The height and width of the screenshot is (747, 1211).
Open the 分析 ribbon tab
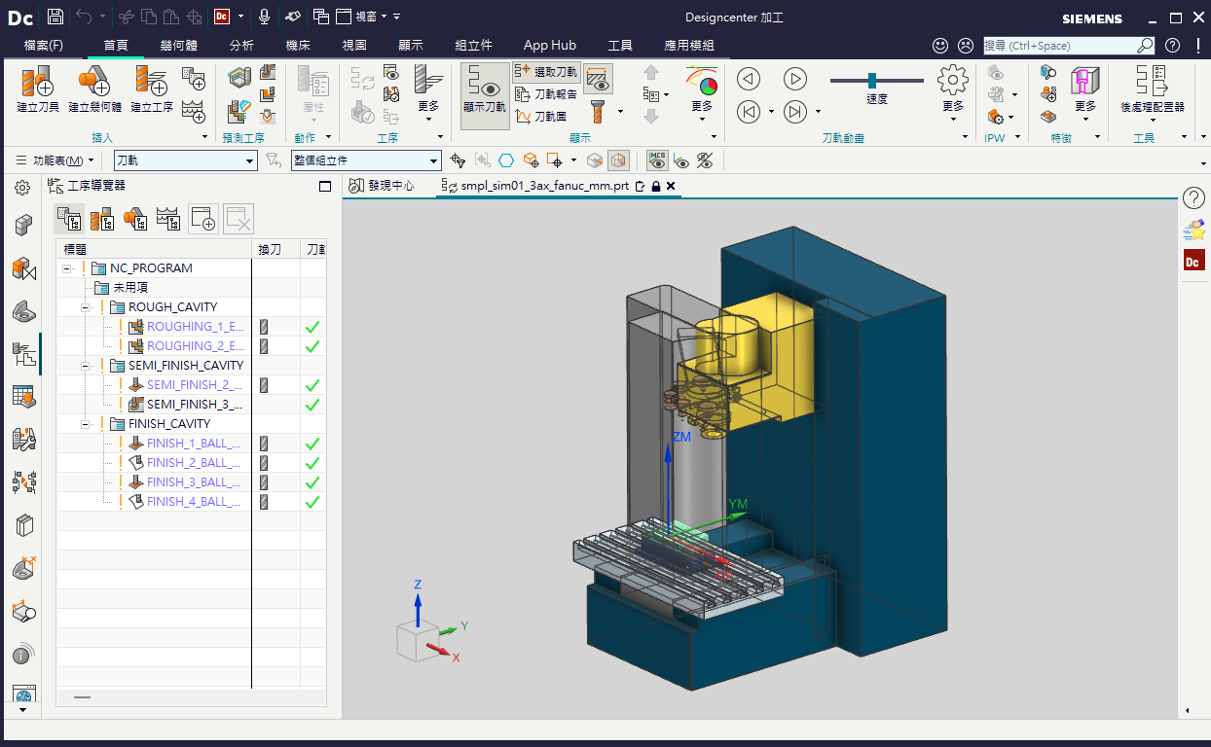tap(241, 45)
